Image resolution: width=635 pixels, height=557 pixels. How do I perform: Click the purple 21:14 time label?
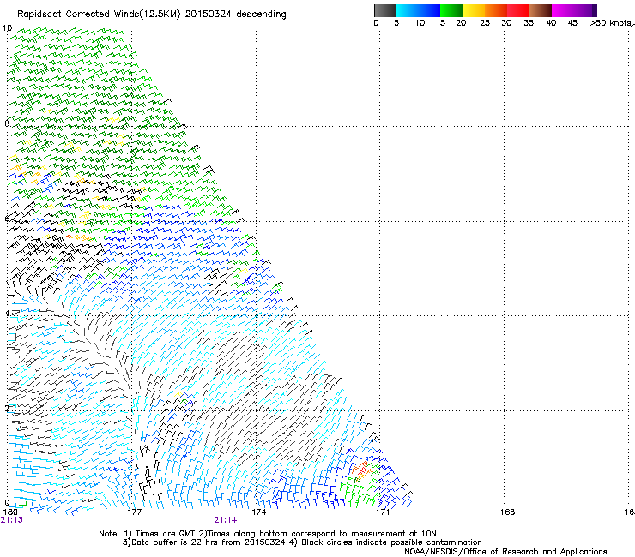(x=225, y=520)
